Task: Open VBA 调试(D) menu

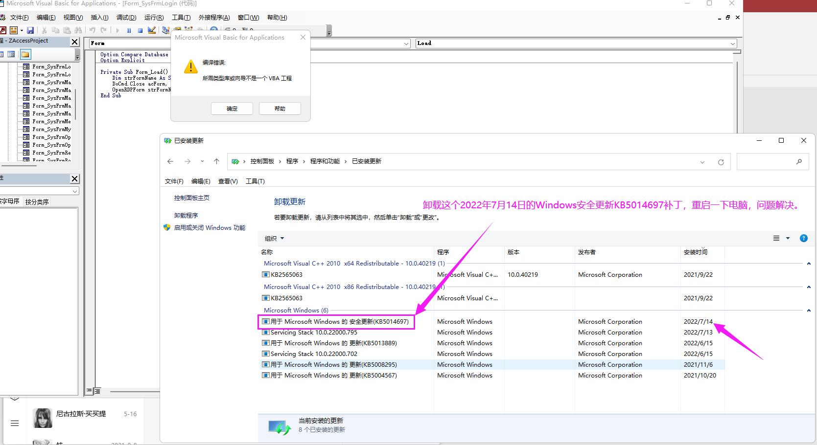Action: [126, 18]
